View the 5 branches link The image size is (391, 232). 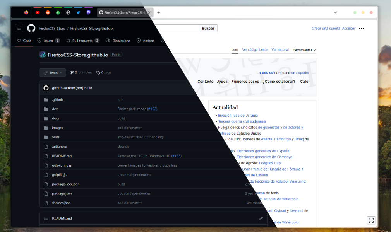tap(81, 73)
